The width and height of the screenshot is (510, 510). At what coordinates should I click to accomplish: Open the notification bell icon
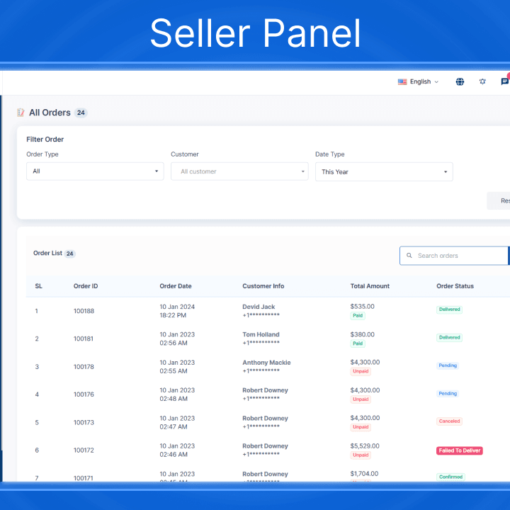(x=482, y=81)
